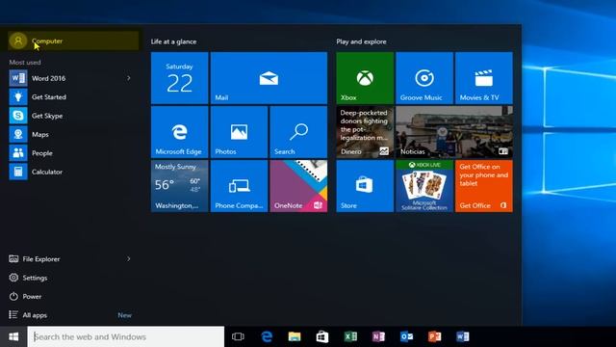Viewport: 616px width, 347px height.
Task: Open the Mail tile
Action: click(269, 78)
